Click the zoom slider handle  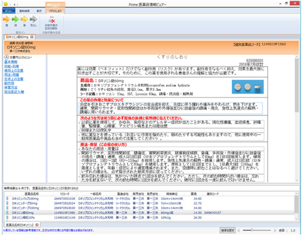pyautogui.click(x=252, y=230)
